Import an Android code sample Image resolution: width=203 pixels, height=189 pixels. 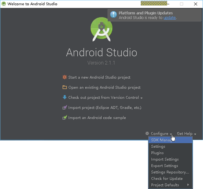tap(97, 118)
